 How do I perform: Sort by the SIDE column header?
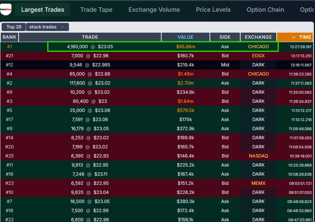coord(225,37)
